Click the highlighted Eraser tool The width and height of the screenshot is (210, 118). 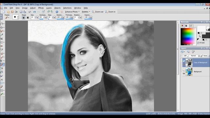coord(2,65)
